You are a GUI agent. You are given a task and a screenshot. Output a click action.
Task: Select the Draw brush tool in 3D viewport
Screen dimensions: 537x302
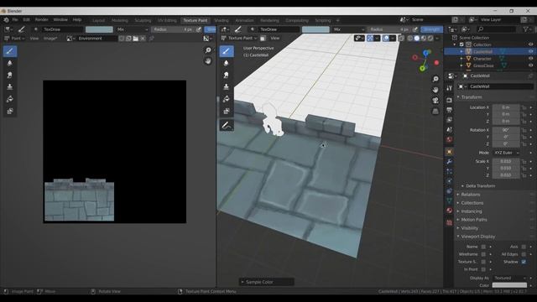(227, 51)
